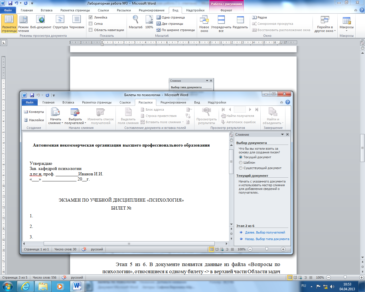Enable the Navigation pane checkbox

pyautogui.click(x=91, y=30)
